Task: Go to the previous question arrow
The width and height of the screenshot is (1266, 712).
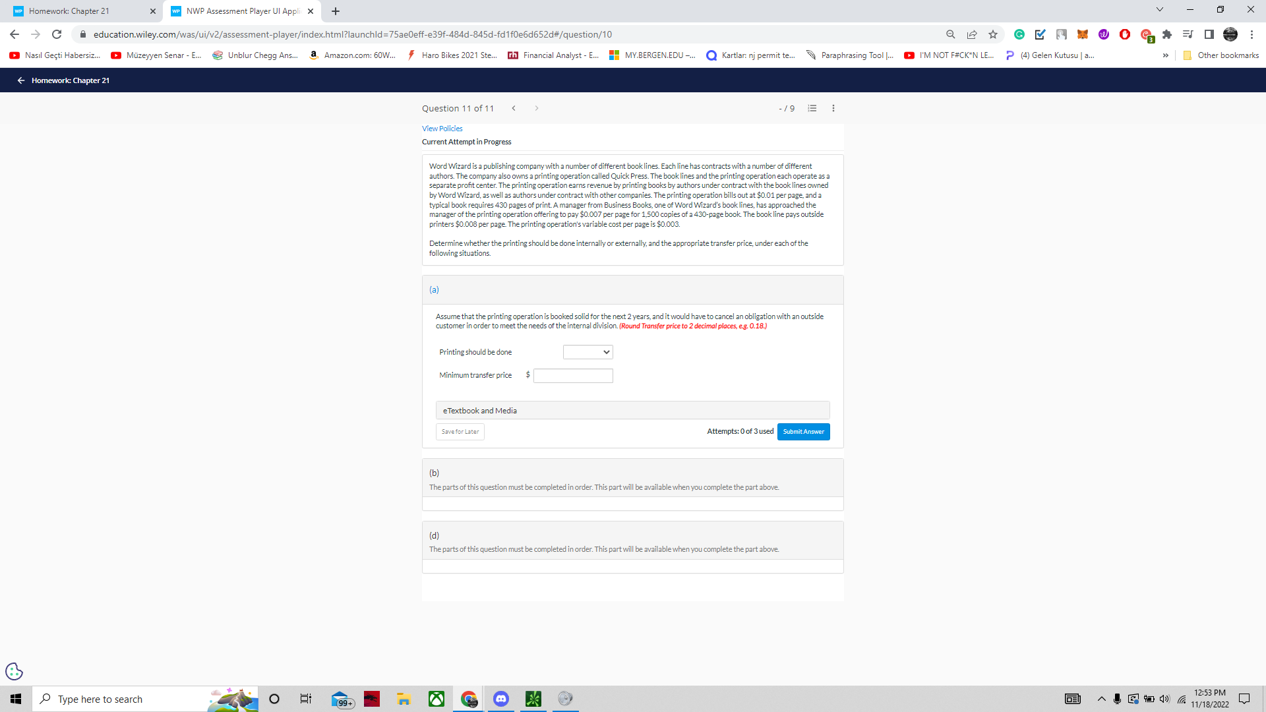Action: pos(514,108)
